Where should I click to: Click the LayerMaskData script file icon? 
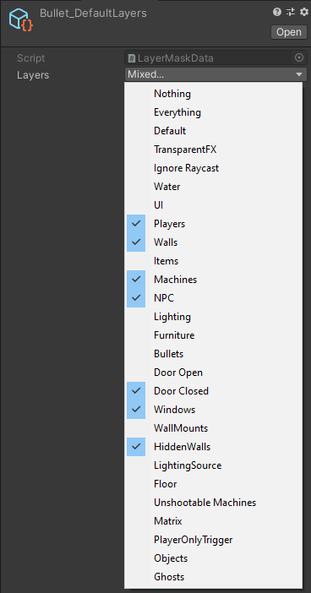(x=132, y=58)
